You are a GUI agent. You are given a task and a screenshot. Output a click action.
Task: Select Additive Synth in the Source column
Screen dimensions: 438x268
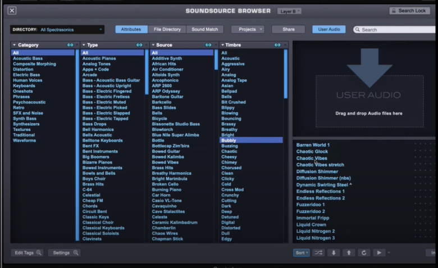click(167, 58)
